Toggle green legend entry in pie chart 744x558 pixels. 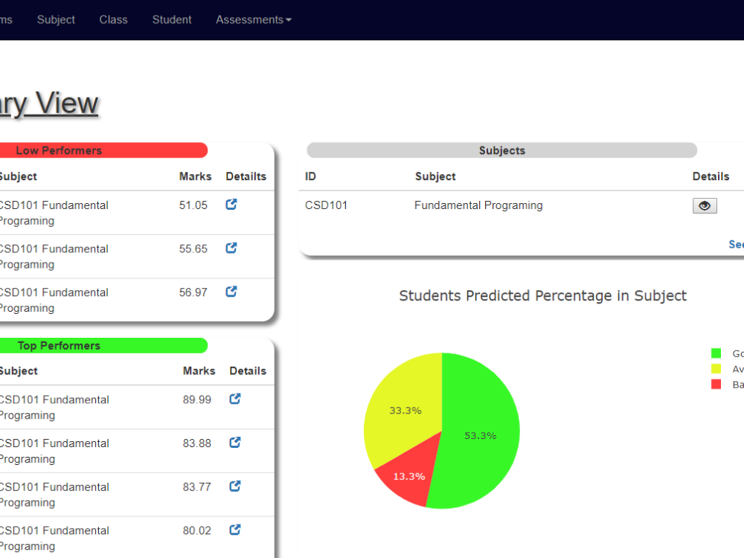pos(727,353)
